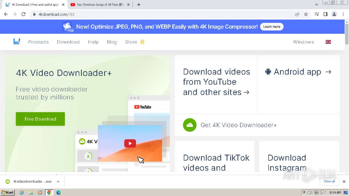Expand the tab search chevron
The width and height of the screenshot is (349, 196).
pos(316,5)
